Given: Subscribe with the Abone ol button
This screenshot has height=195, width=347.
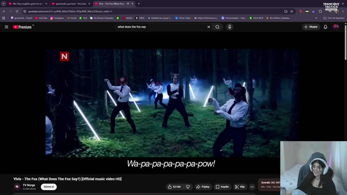Looking at the screenshot, I should click(49, 187).
